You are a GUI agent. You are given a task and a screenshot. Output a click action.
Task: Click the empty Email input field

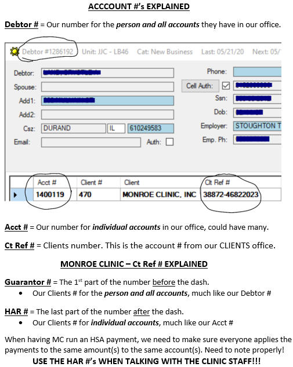click(x=91, y=142)
